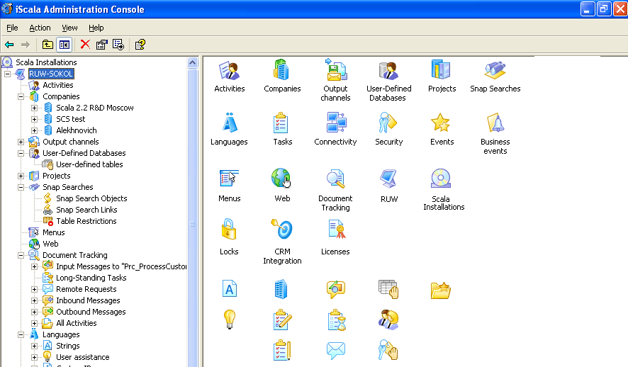Click the Export List toolbar button

118,45
